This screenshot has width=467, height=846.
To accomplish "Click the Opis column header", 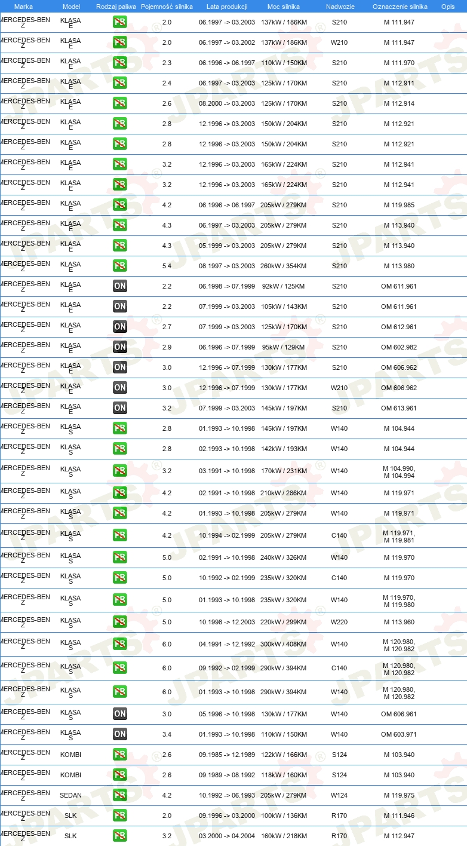I will (447, 7).
